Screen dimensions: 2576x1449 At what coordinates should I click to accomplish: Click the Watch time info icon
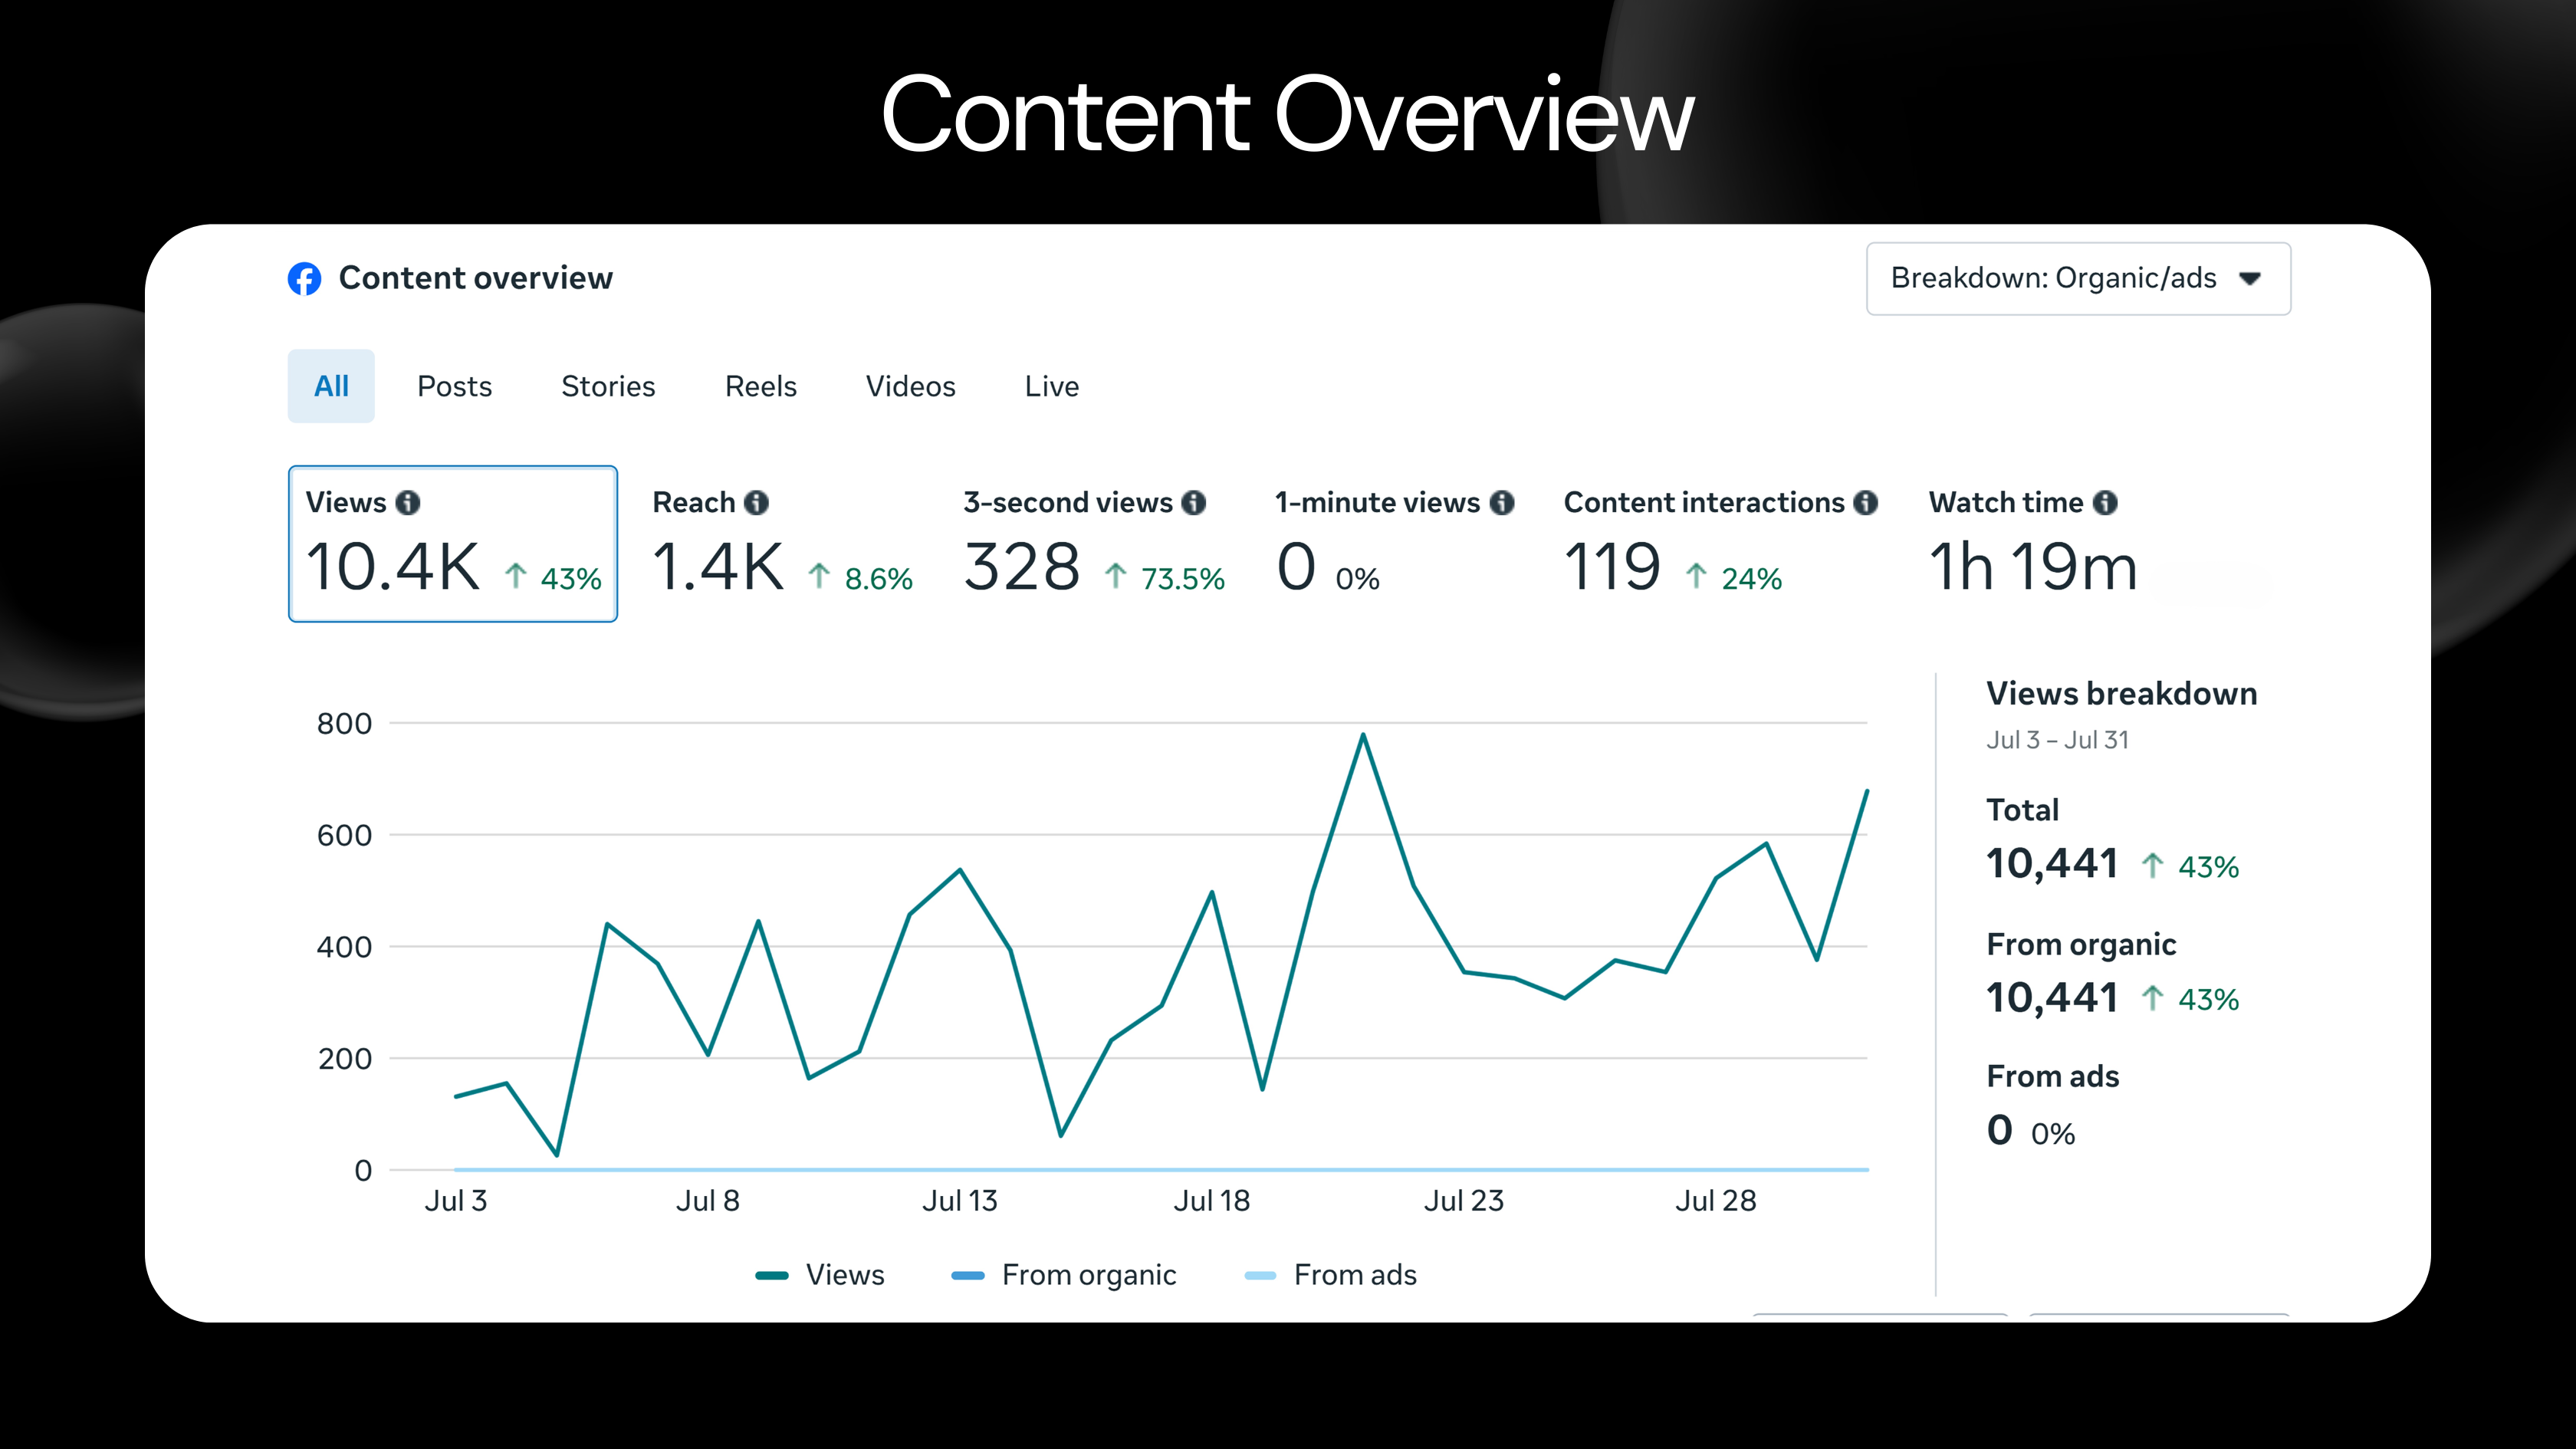pos(2106,503)
